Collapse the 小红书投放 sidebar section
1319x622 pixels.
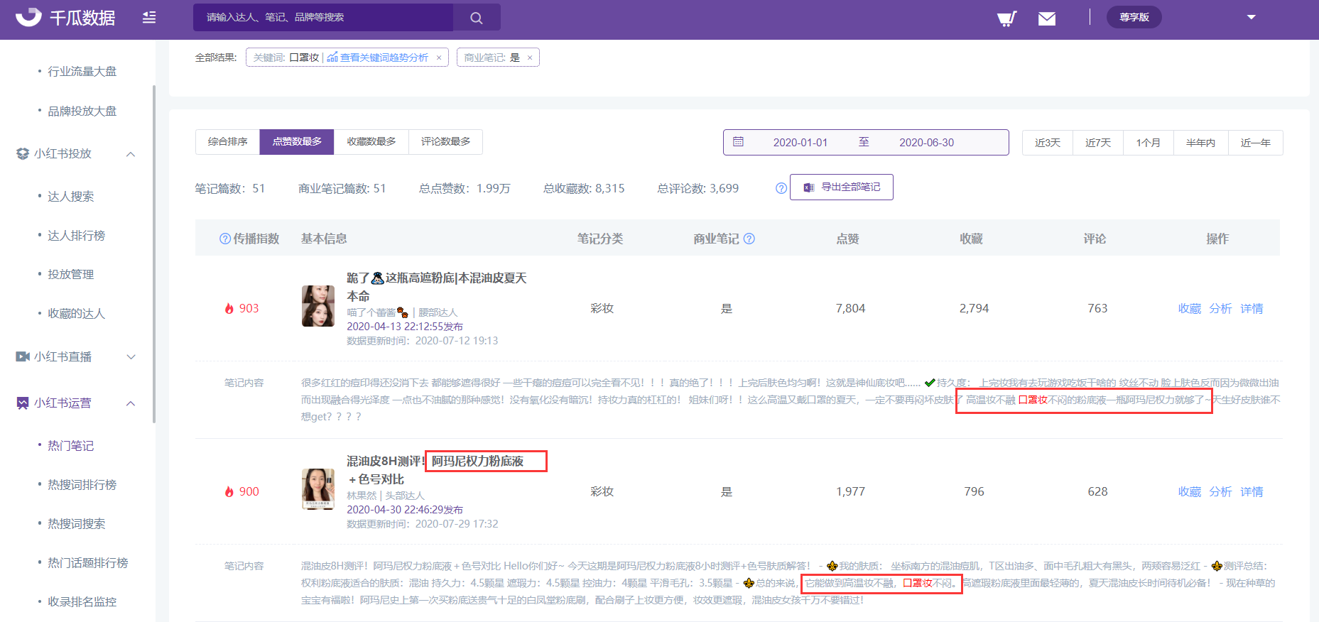click(131, 154)
